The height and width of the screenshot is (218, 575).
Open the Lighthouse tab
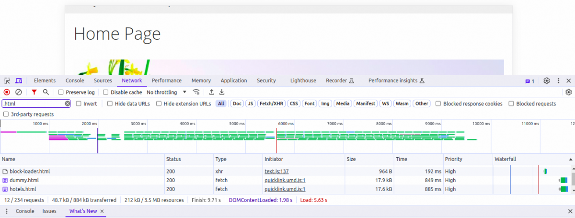coord(303,80)
